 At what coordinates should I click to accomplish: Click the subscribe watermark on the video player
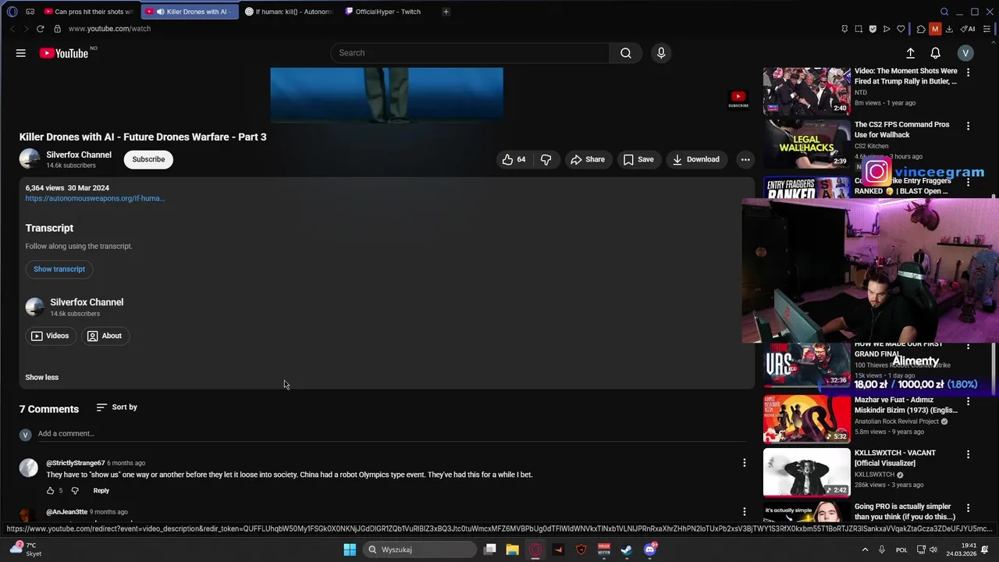tap(738, 100)
